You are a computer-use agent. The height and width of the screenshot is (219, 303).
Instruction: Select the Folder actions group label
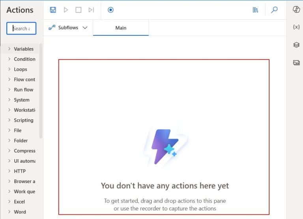tap(21, 141)
